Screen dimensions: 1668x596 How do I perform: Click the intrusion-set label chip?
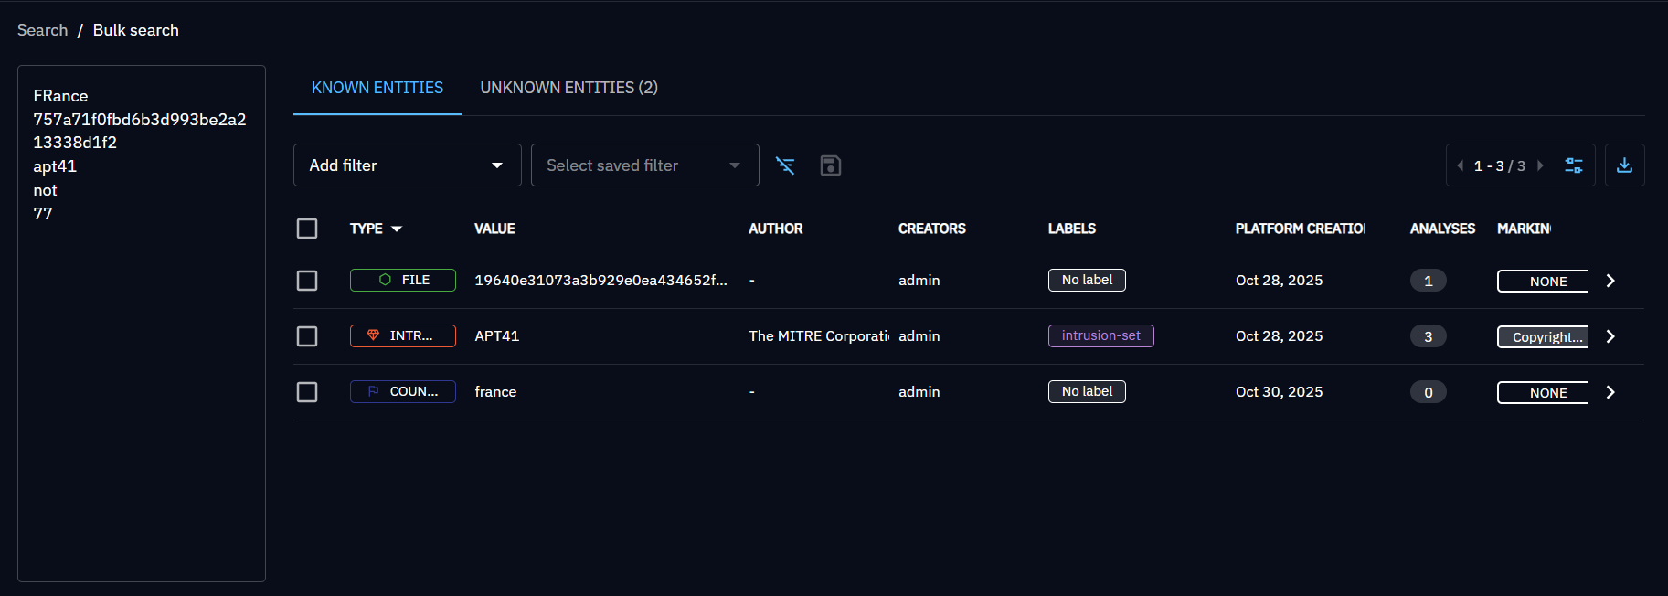pyautogui.click(x=1100, y=335)
